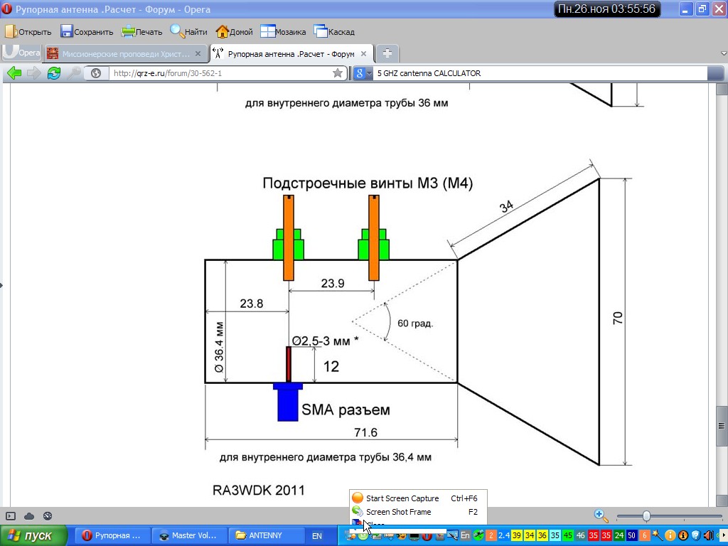Click the yellow 39 temperature indicator
The image size is (728, 546).
click(x=517, y=535)
